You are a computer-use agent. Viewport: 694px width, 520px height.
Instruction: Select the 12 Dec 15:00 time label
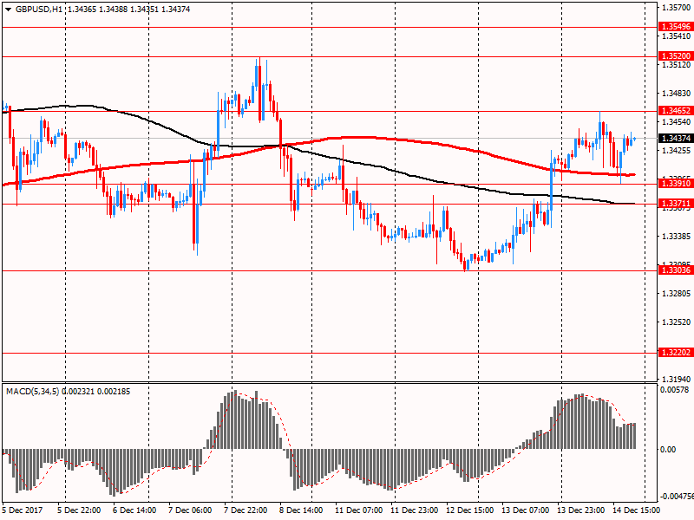[469, 510]
